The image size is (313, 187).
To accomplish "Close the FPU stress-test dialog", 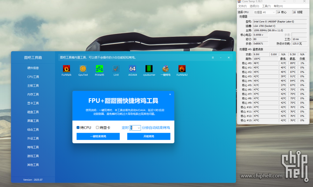I will pyautogui.click(x=170, y=94).
